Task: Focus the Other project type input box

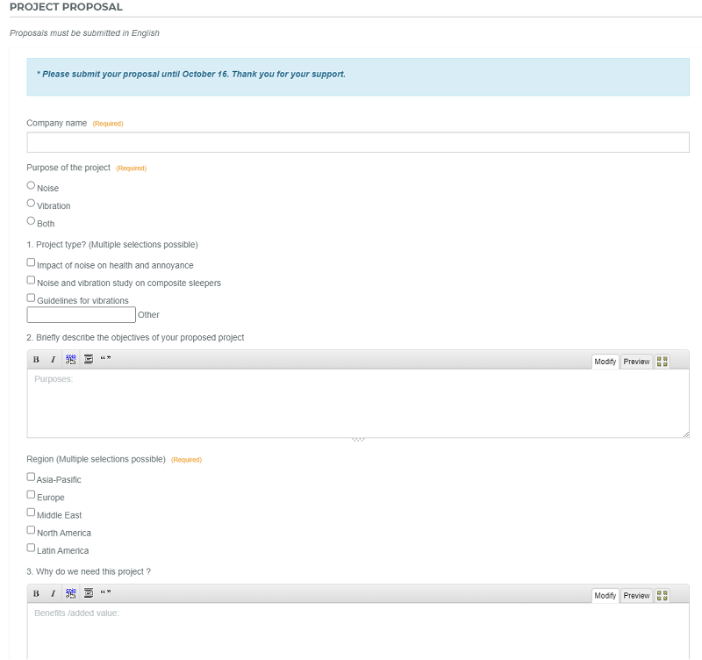Action: click(82, 315)
